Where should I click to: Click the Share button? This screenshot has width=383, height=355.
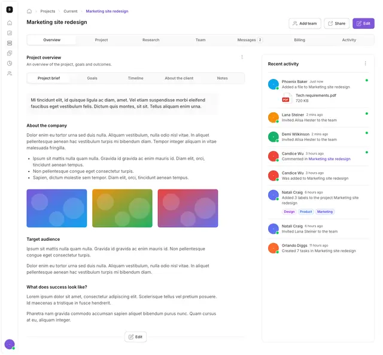(336, 23)
